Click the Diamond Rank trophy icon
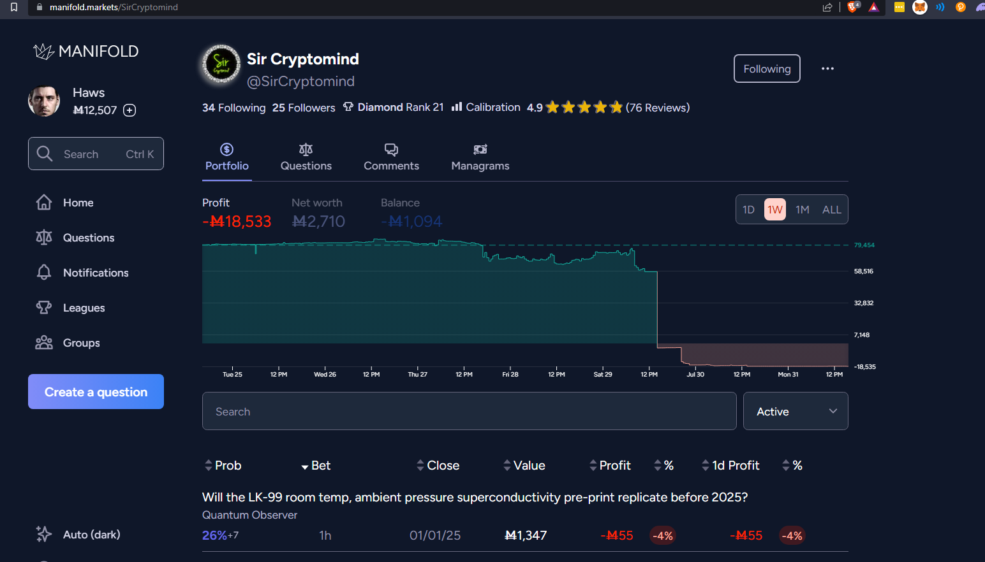The width and height of the screenshot is (985, 562). (348, 107)
